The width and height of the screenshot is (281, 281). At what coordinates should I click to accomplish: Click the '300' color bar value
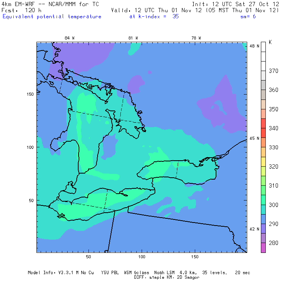[x=273, y=205]
